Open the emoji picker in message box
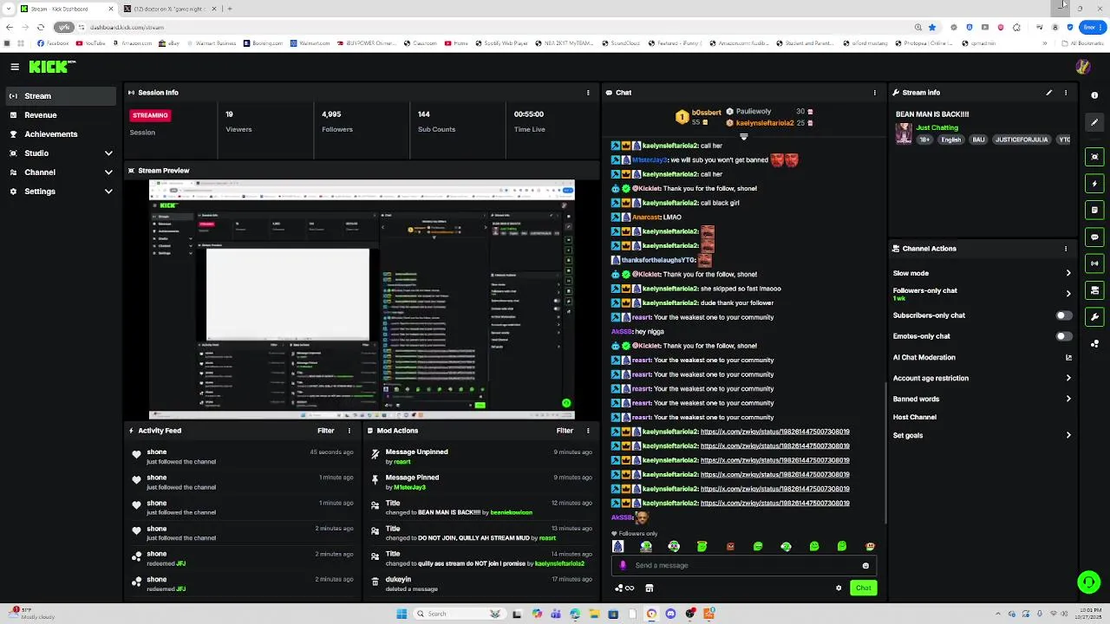Screen dimensions: 1110x624 865,566
